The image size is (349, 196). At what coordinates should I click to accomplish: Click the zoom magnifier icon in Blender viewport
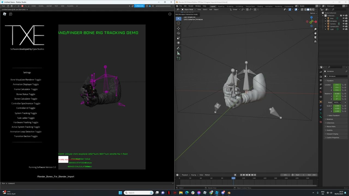pyautogui.click(x=315, y=29)
